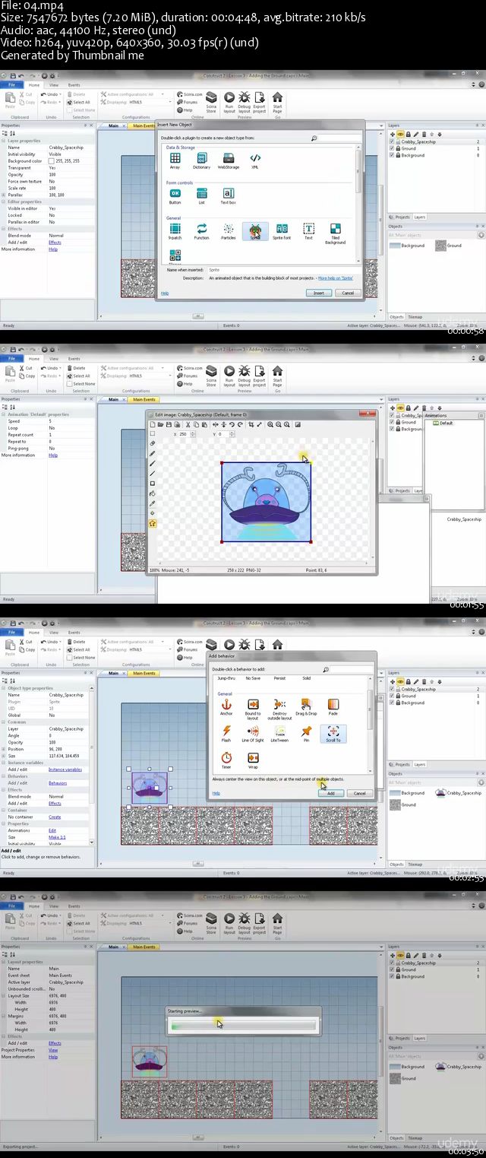Choose the Text box plugin icon
Viewport: 486px width, 1158px height.
click(x=228, y=195)
